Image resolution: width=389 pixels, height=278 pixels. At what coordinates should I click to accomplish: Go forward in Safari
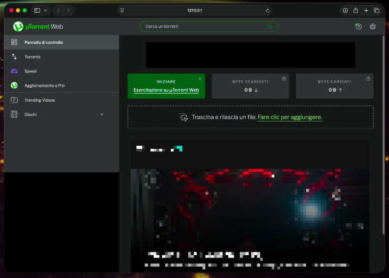pyautogui.click(x=68, y=10)
